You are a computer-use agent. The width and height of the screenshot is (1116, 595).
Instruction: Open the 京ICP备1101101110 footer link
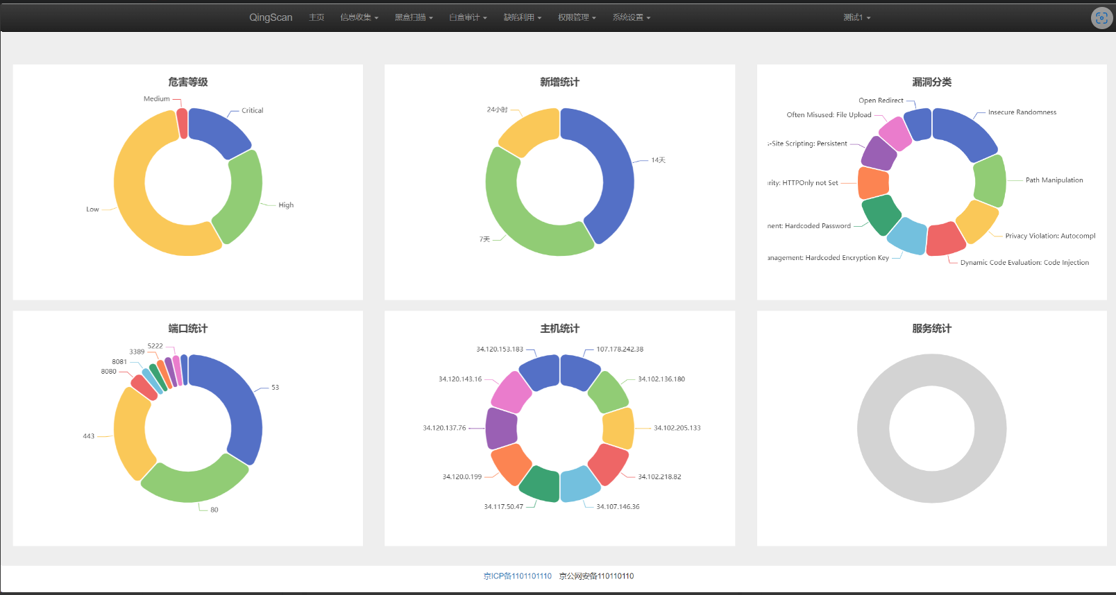518,576
